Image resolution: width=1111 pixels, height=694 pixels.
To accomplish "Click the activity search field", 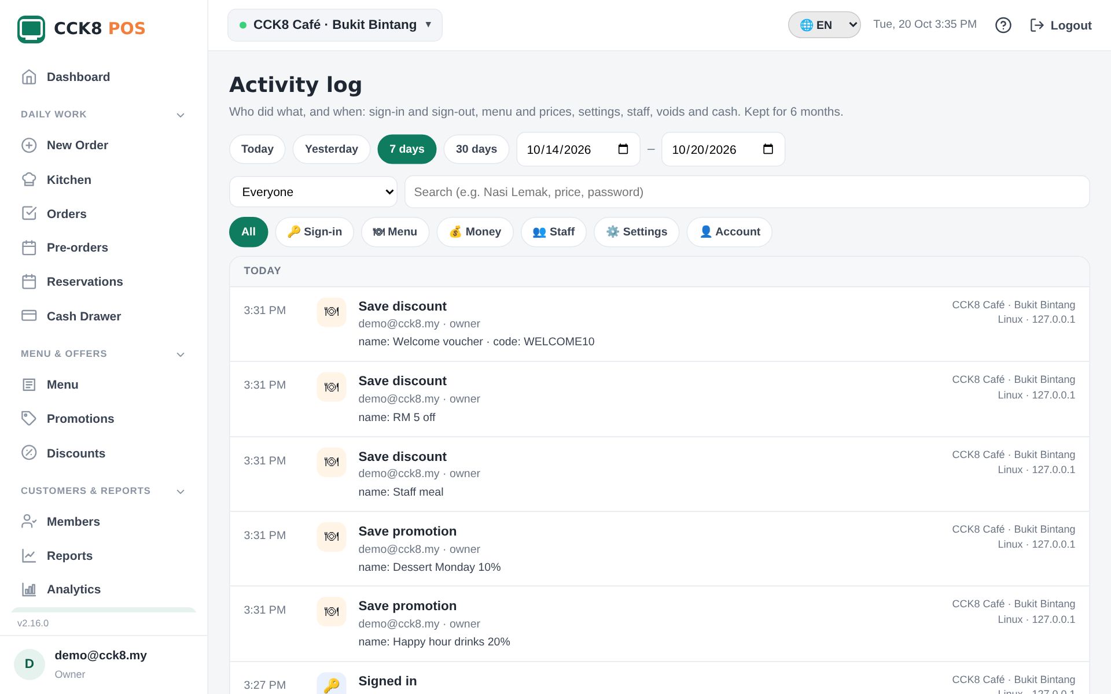I will coord(747,192).
